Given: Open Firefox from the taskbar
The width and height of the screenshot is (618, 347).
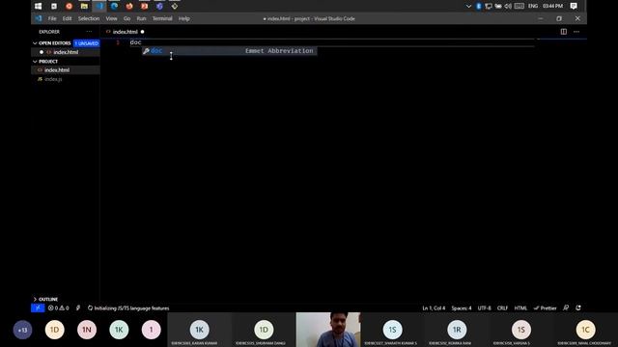Looking at the screenshot, I should coord(129,6).
